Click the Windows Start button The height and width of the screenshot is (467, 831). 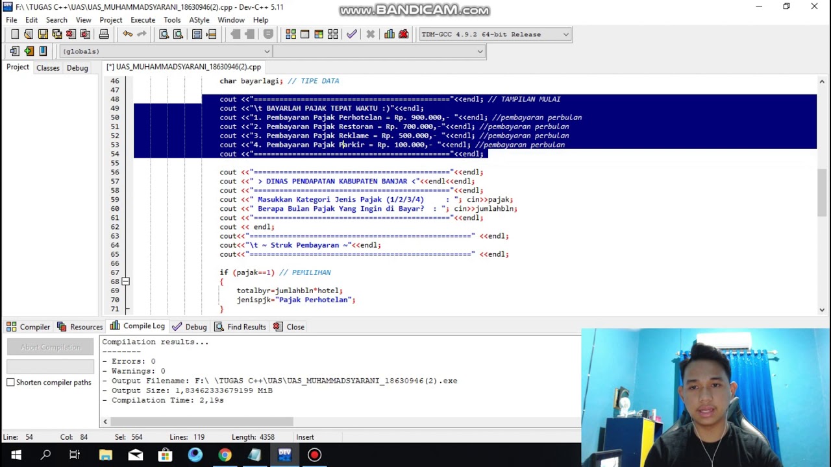(x=16, y=455)
